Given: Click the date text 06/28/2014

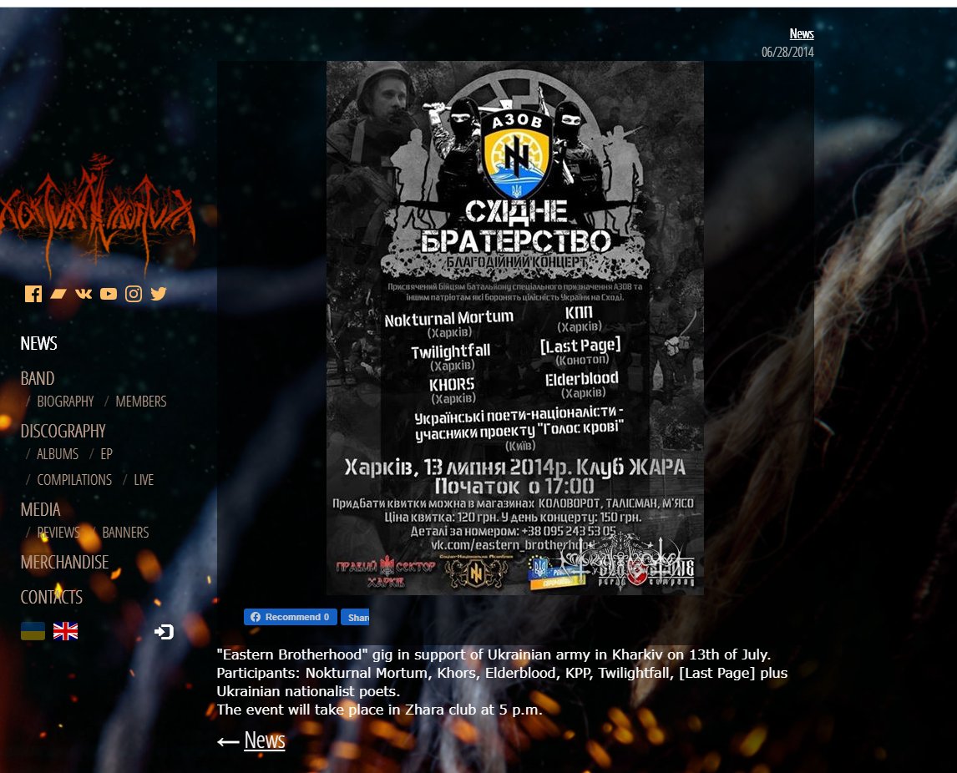Looking at the screenshot, I should pyautogui.click(x=787, y=52).
